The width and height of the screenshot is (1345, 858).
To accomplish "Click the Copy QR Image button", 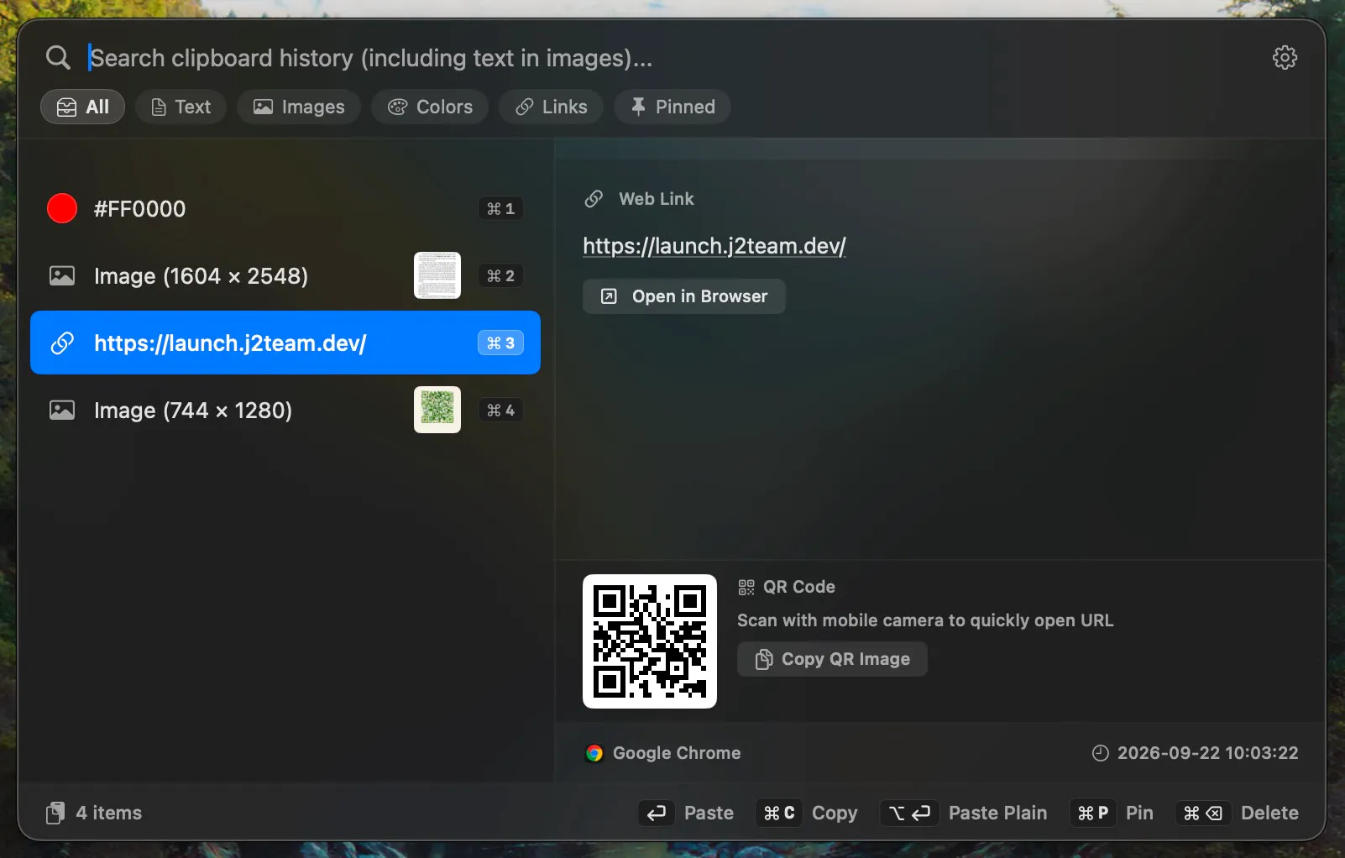I will (x=832, y=659).
